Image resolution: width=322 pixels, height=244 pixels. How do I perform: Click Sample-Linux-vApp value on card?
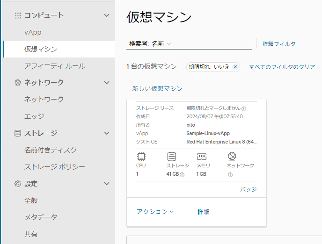click(208, 133)
